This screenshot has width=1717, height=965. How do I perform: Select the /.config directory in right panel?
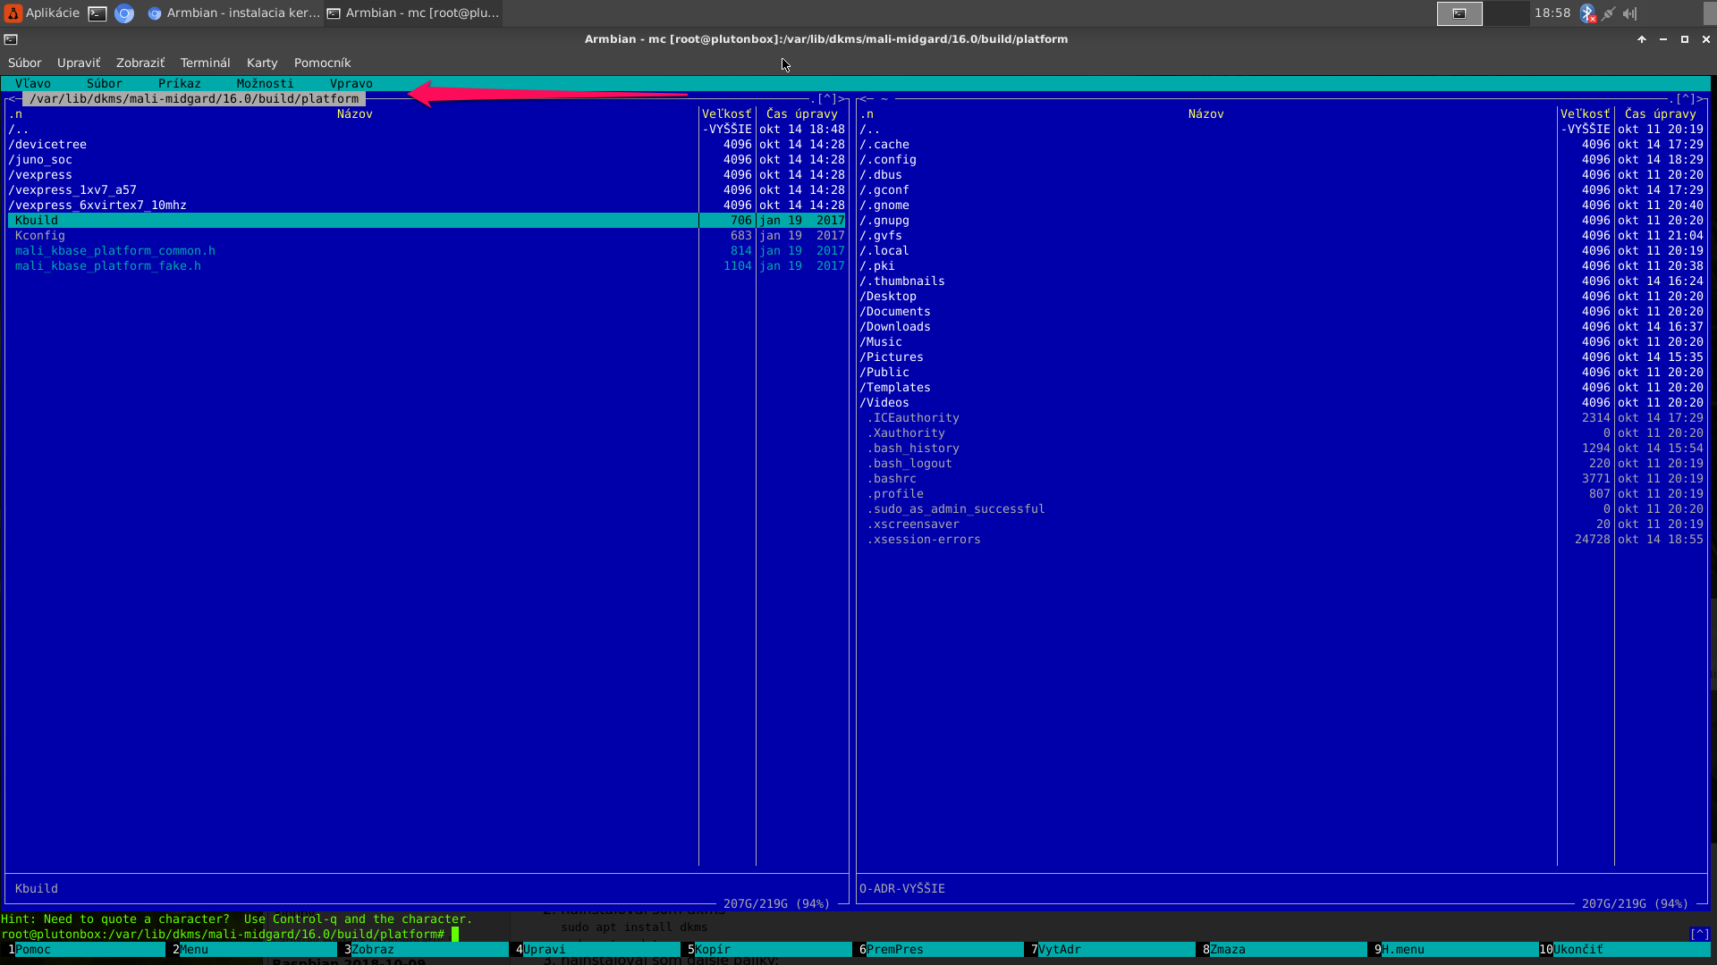[x=1281, y=159]
